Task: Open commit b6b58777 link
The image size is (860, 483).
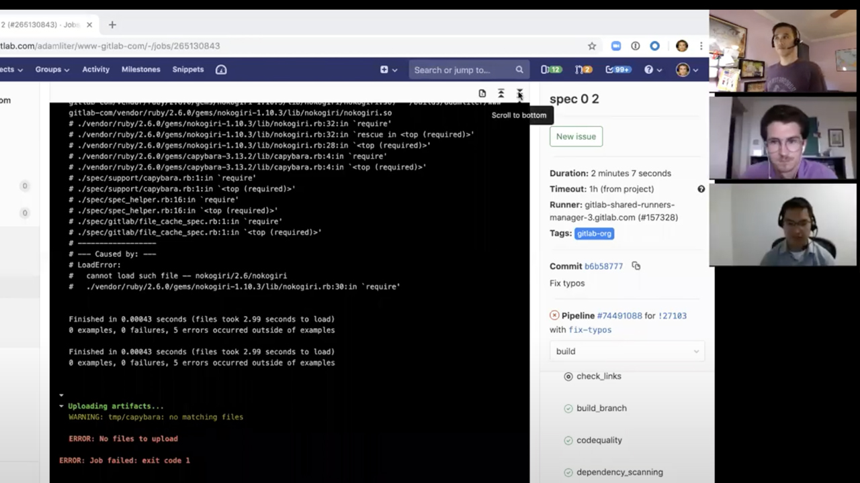Action: click(x=603, y=266)
